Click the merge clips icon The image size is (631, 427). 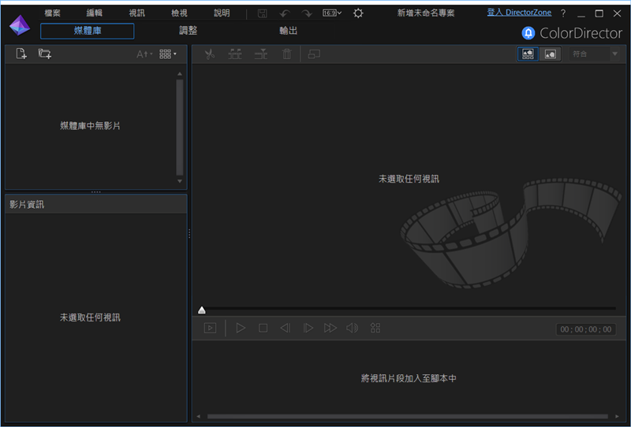click(x=261, y=54)
